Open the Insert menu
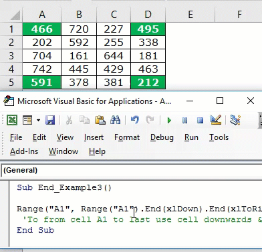The height and width of the screenshot is (252, 262). [x=94, y=137]
